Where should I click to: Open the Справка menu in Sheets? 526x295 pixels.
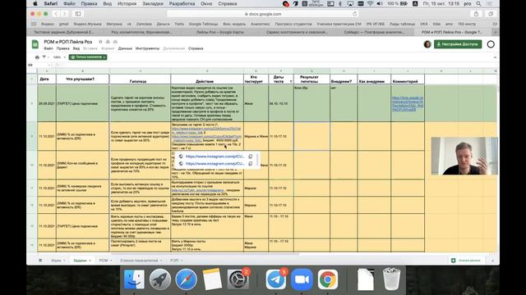pyautogui.click(x=196, y=48)
